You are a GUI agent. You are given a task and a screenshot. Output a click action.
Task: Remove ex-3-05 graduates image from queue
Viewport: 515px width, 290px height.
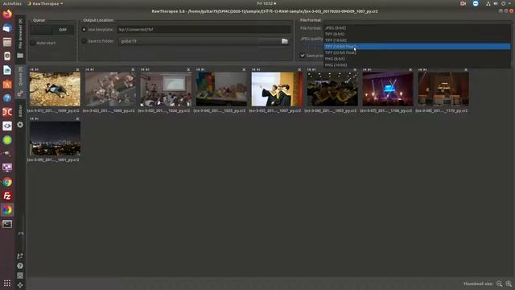[299, 70]
